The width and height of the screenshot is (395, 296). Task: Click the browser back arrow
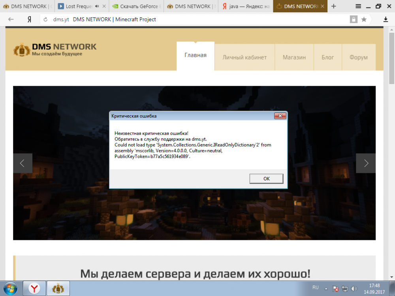click(x=11, y=19)
